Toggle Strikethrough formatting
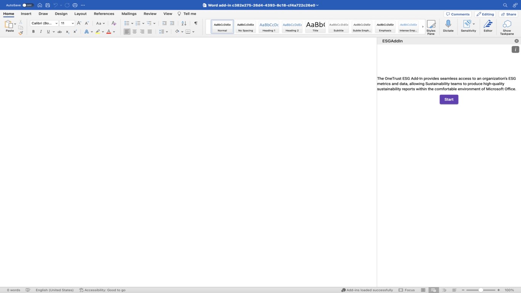The width and height of the screenshot is (521, 293). coord(59,32)
